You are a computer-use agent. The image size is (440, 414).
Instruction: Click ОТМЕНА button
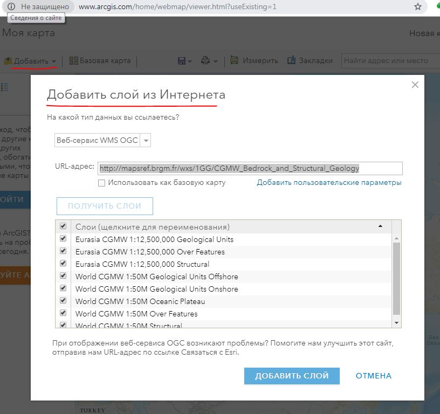[x=374, y=376]
